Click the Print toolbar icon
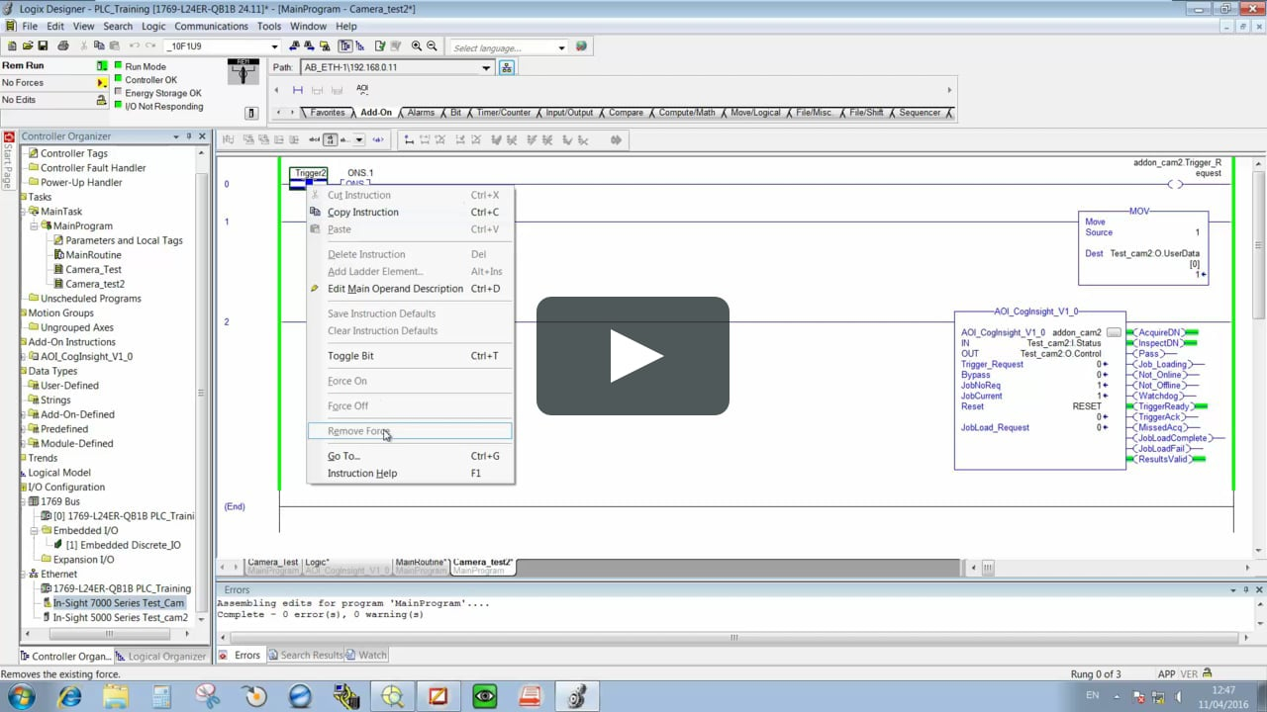This screenshot has width=1267, height=712. (x=63, y=46)
